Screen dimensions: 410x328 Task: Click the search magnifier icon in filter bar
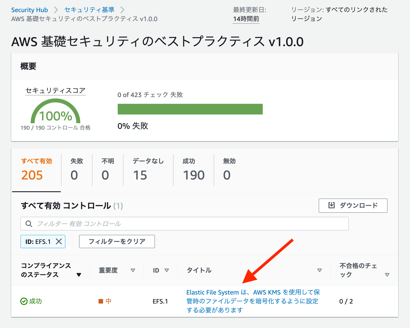click(x=29, y=224)
